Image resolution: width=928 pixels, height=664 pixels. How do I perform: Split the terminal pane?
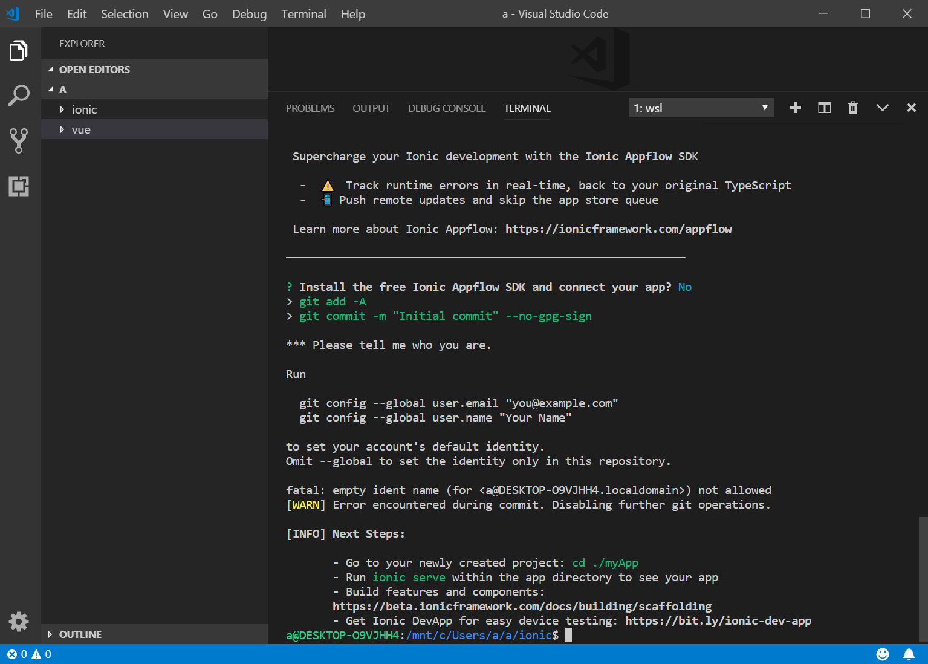[x=824, y=108]
